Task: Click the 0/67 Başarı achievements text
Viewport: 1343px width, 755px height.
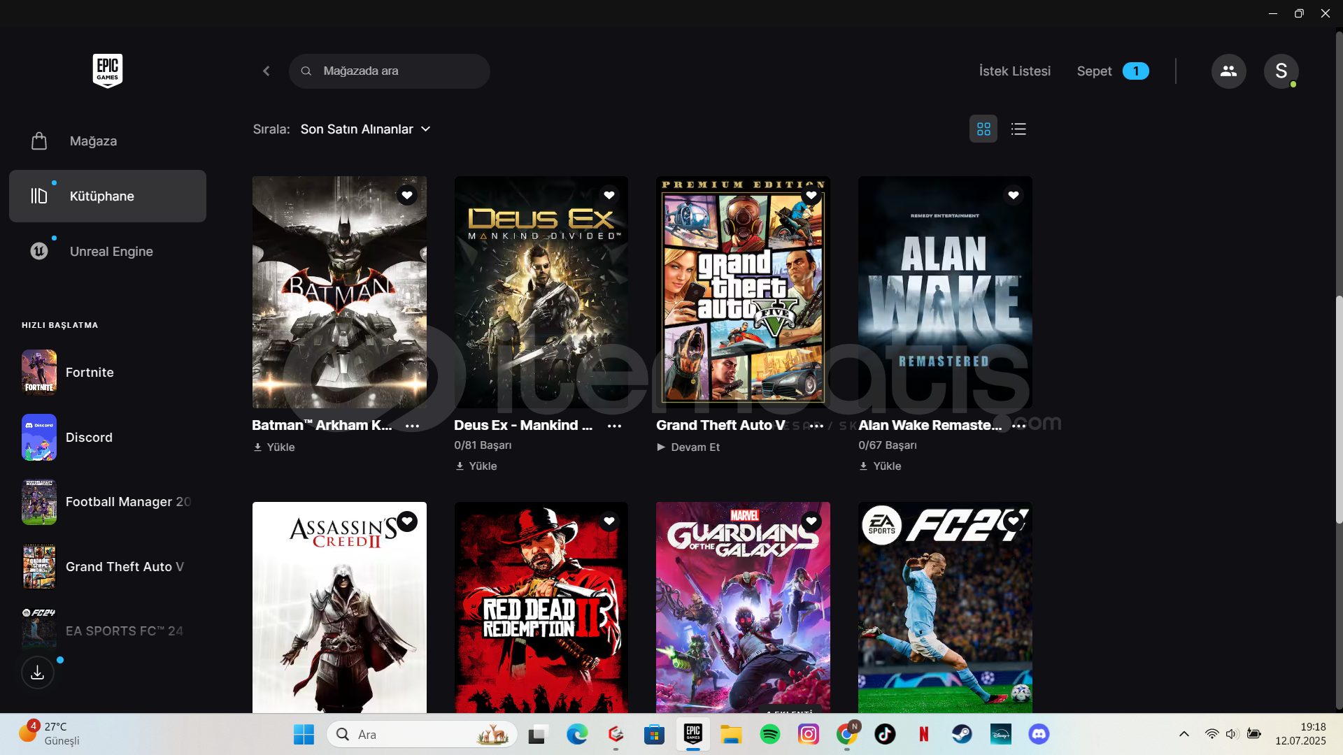Action: (888, 445)
